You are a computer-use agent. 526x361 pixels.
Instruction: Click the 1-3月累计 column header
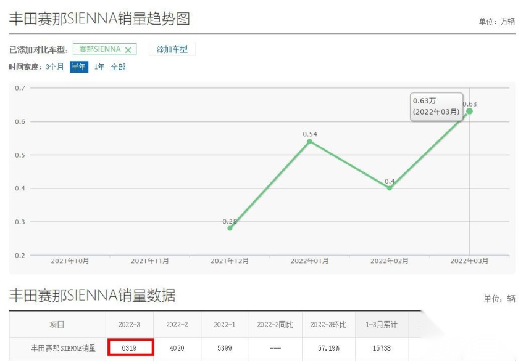point(382,325)
